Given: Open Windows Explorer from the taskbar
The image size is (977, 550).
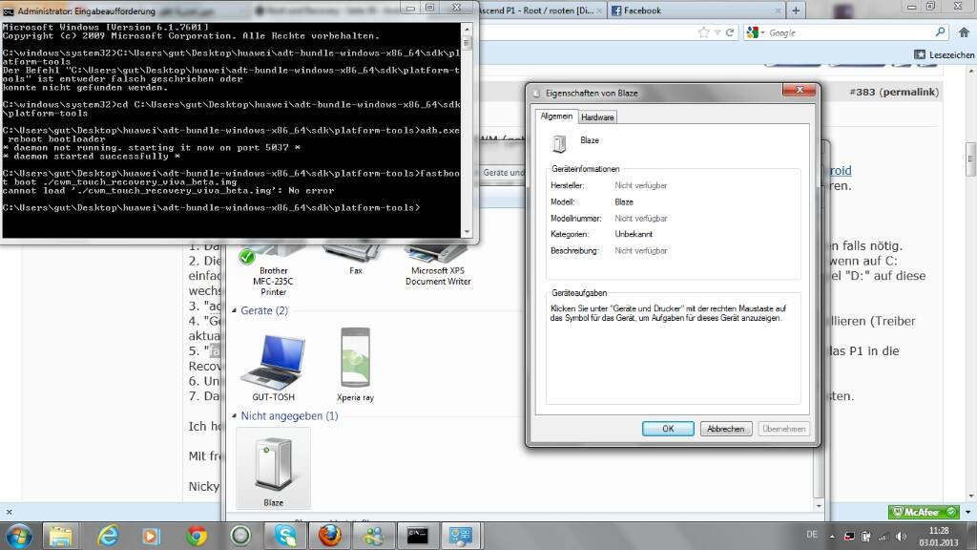Looking at the screenshot, I should [x=60, y=537].
